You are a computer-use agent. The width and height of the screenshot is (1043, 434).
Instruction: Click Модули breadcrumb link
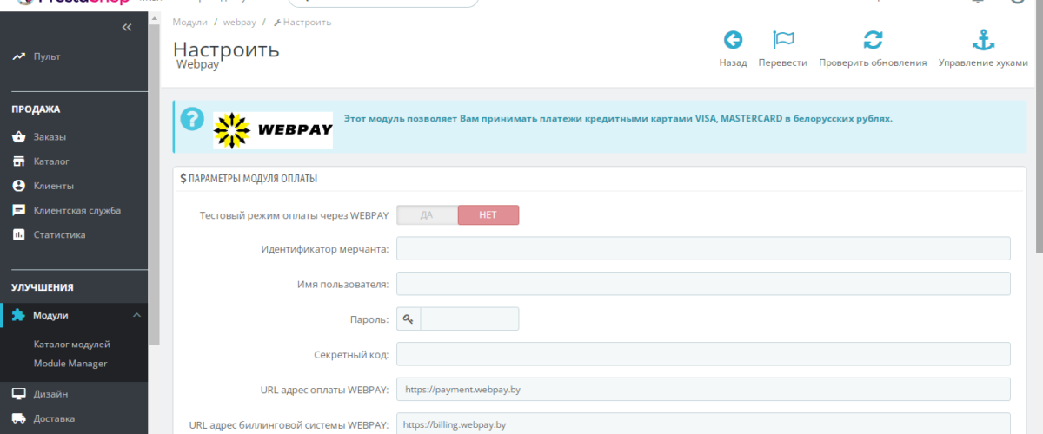tap(189, 22)
